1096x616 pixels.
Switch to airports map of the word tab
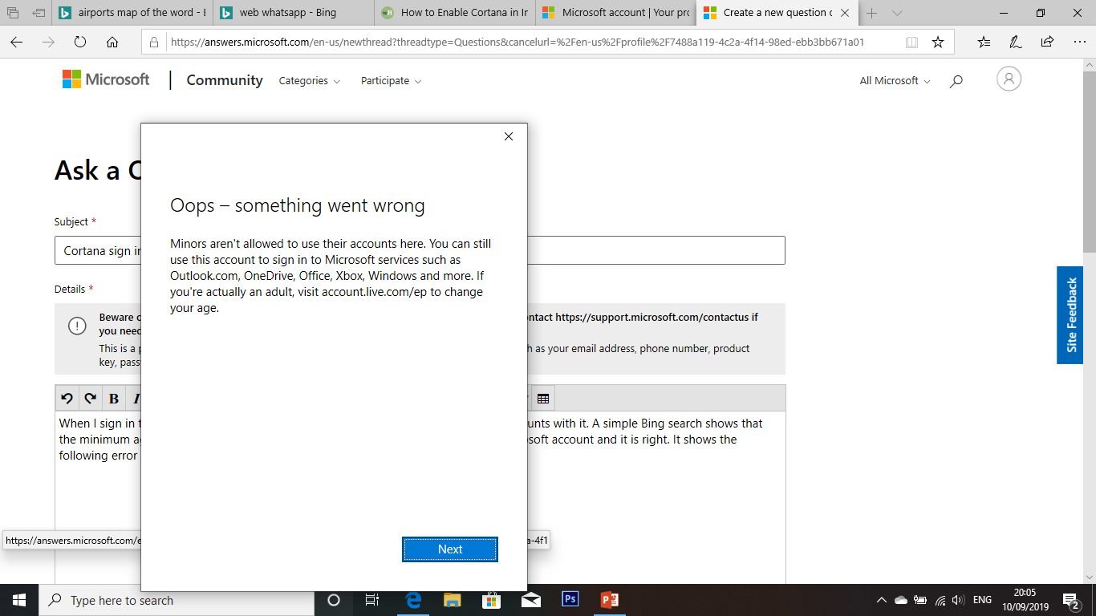(132, 13)
